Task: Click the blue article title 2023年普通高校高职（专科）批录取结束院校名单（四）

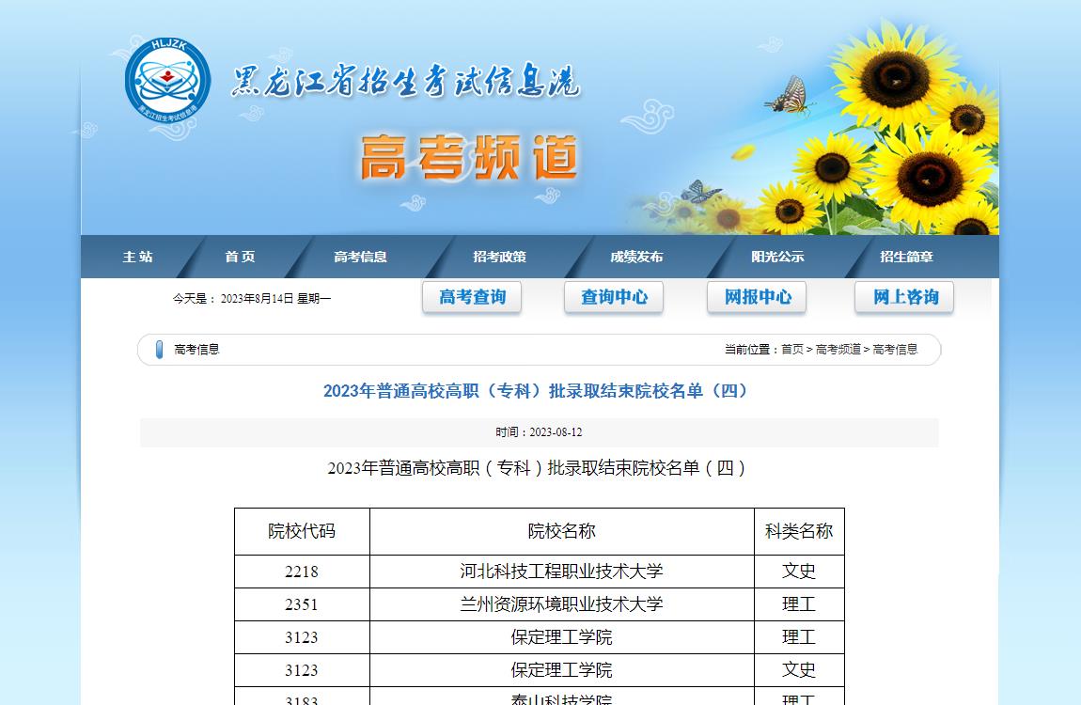Action: pyautogui.click(x=536, y=391)
